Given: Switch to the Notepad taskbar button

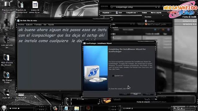Looking at the screenshot, I should click(x=66, y=108).
